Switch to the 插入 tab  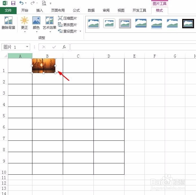point(40,10)
